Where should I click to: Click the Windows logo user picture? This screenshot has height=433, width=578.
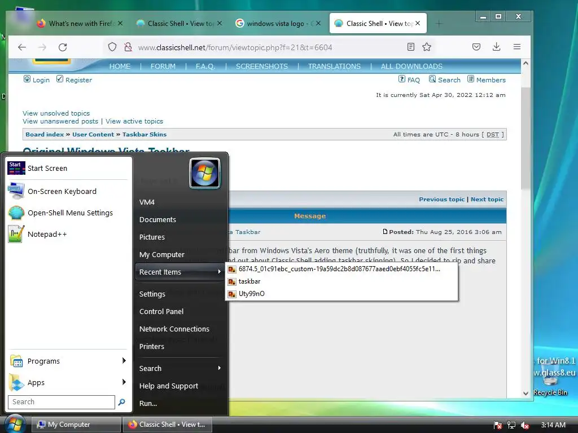tap(205, 173)
